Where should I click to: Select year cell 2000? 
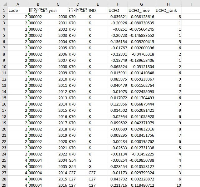[58, 17]
